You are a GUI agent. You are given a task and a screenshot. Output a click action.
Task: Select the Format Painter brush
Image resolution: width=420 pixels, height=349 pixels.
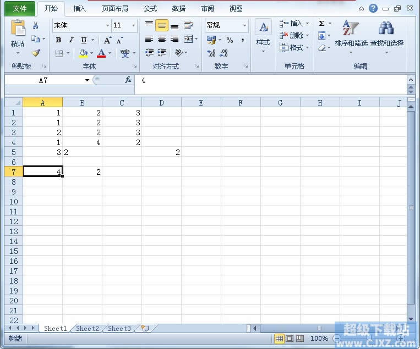click(36, 52)
